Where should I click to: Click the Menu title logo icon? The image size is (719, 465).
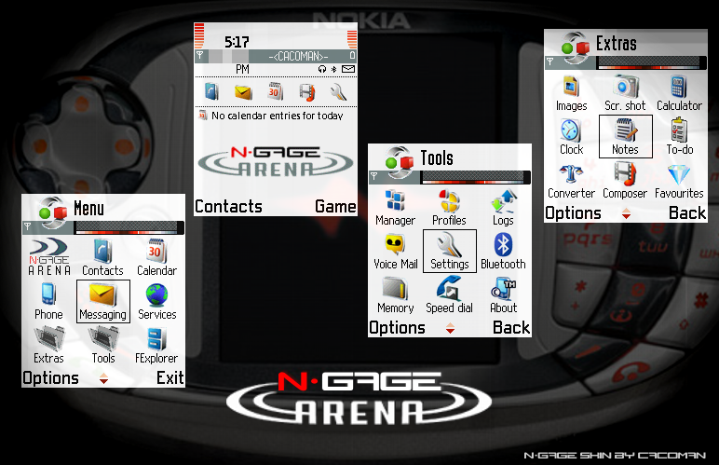[x=53, y=212]
